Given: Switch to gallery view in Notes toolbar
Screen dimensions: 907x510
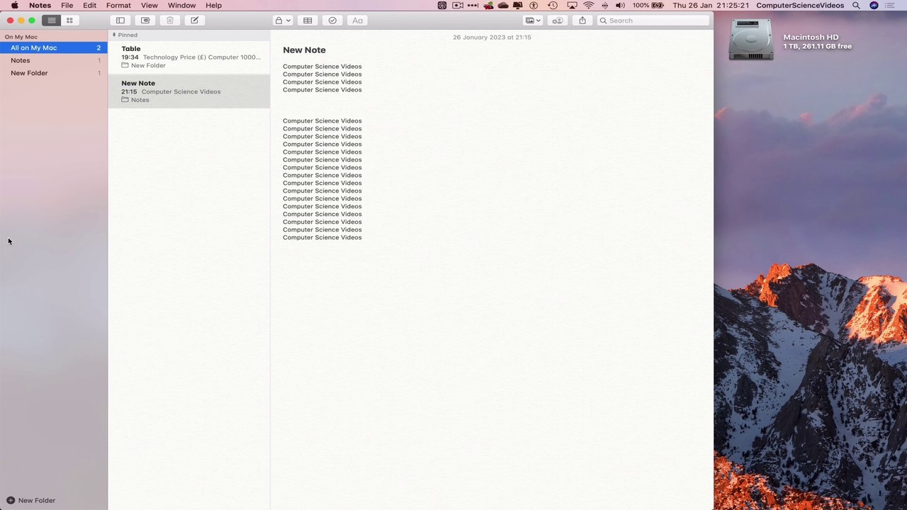Looking at the screenshot, I should 69,21.
